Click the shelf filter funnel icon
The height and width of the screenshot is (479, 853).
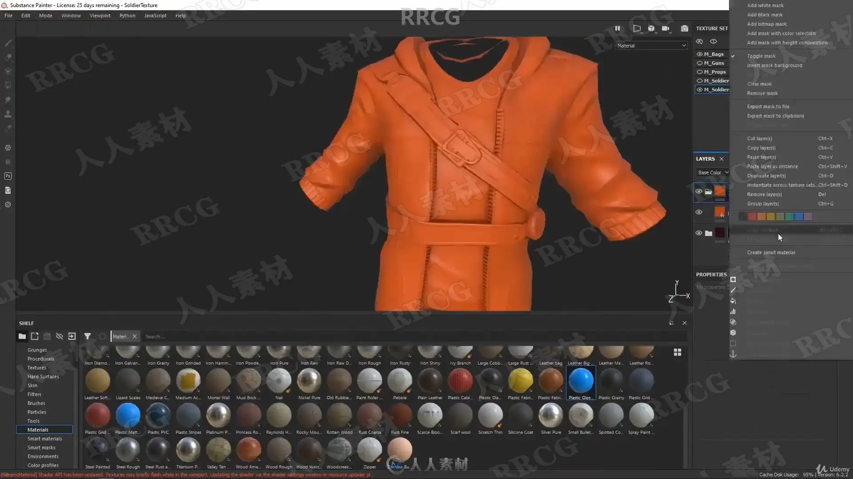coord(88,336)
